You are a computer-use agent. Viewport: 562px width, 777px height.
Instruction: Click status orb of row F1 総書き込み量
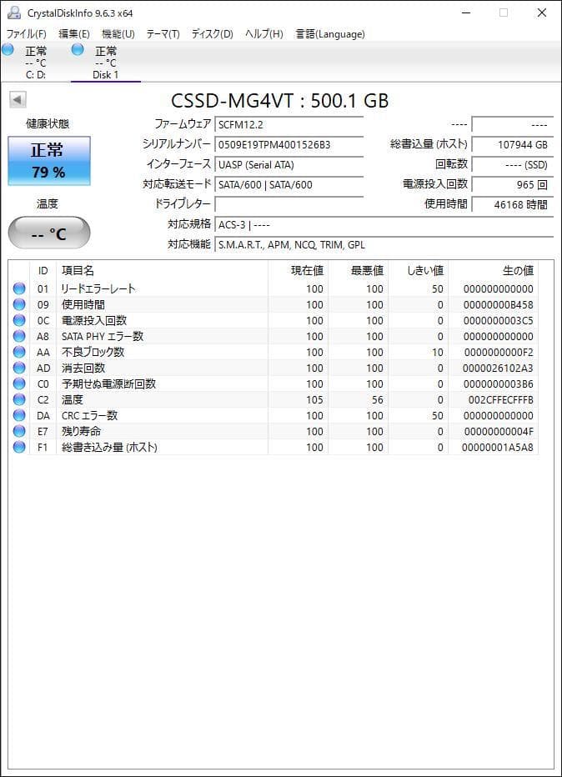[19, 447]
